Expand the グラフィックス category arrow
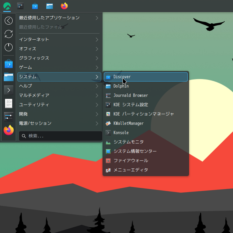 pyautogui.click(x=97, y=58)
